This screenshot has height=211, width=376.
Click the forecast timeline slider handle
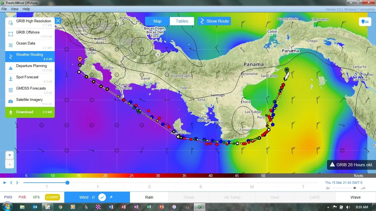(67, 183)
